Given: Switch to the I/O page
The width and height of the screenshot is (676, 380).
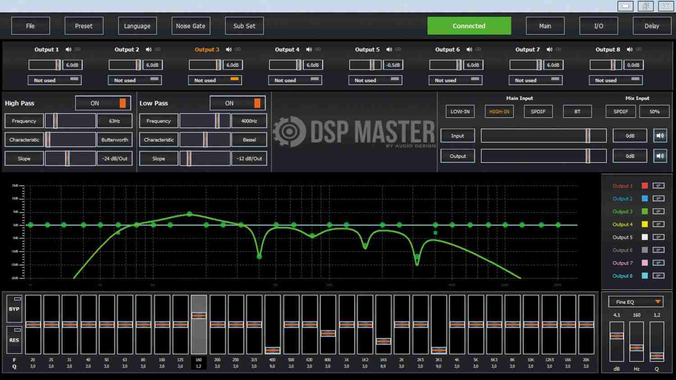Looking at the screenshot, I should (x=598, y=26).
